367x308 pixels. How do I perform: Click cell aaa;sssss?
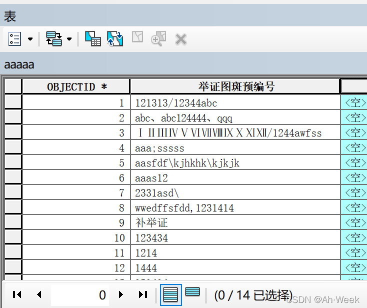pos(235,147)
